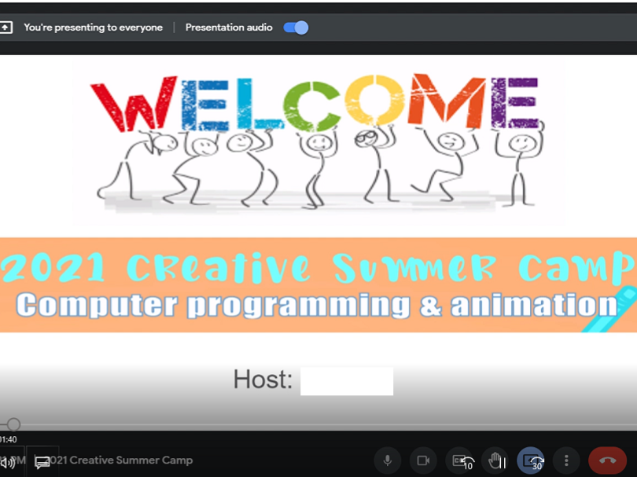The image size is (637, 477).
Task: Open the chat bubble icon at bottom left
Action: [x=42, y=462]
